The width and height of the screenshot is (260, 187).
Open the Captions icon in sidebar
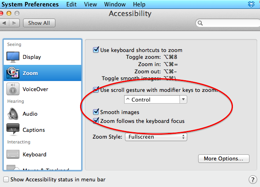(x=13, y=129)
